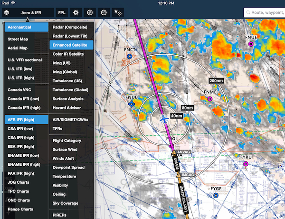
Task: Open the instrument gauge icon
Action: (x=104, y=13)
